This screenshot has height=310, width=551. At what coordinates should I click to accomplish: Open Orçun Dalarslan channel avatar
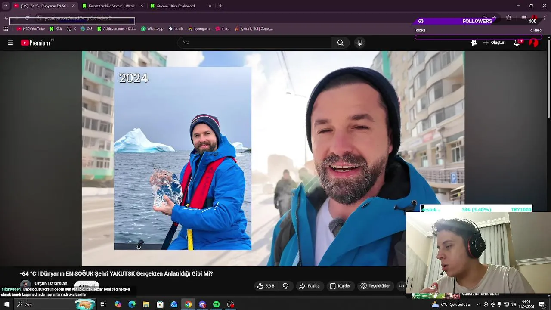(x=26, y=285)
